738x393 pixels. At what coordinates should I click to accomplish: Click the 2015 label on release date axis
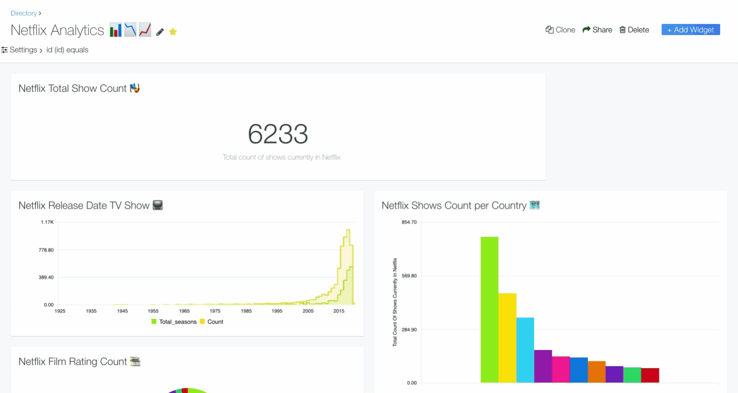click(338, 311)
